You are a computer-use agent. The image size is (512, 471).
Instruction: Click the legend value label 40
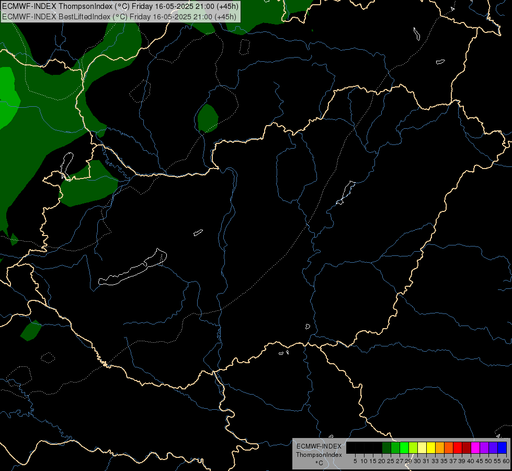(x=471, y=461)
